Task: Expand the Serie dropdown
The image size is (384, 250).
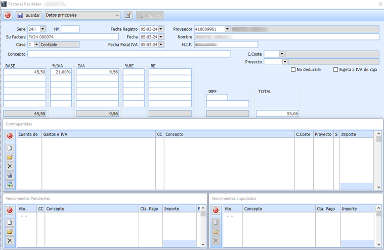Action: (42, 29)
